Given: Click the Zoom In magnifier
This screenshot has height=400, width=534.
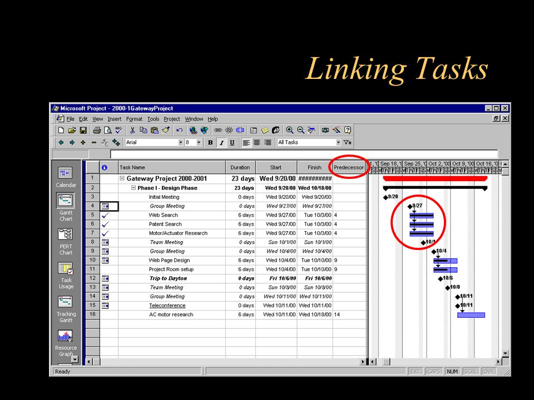Looking at the screenshot, I should (x=289, y=130).
